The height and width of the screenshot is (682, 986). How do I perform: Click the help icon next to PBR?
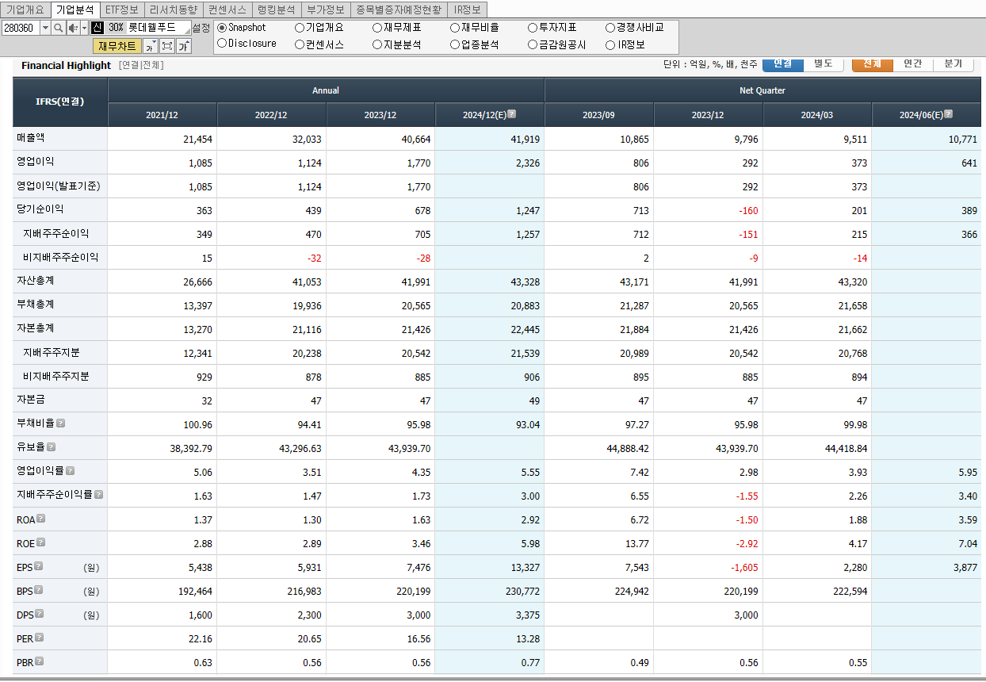[x=40, y=661]
